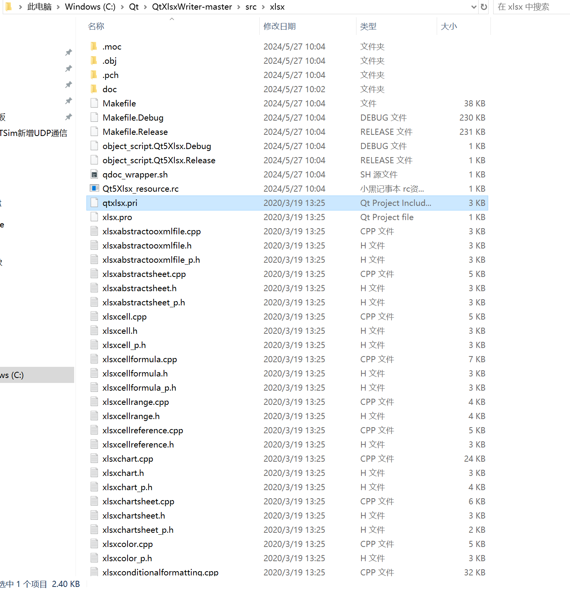
Task: Select the xlsxcell.h file name
Action: pos(120,331)
